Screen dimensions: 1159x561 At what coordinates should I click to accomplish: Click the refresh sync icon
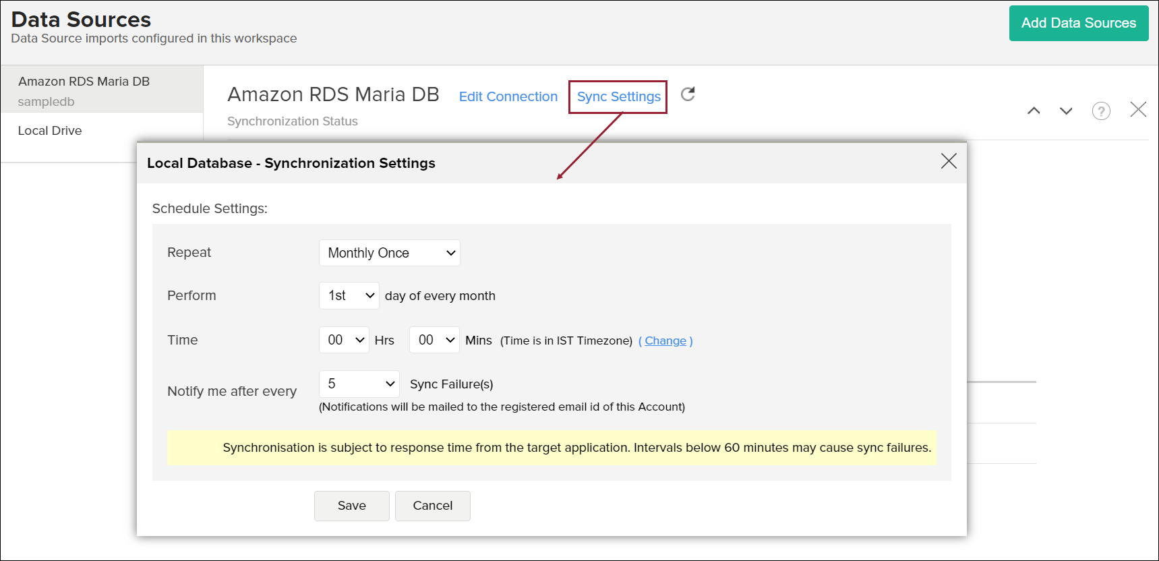(x=687, y=94)
